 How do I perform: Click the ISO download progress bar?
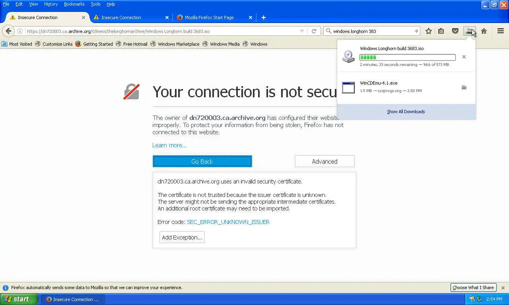click(x=408, y=57)
